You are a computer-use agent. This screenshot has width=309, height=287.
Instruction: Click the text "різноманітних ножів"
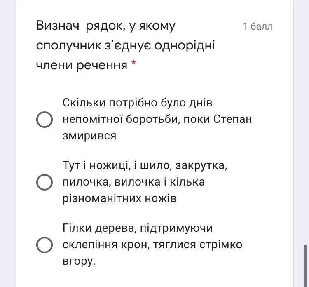coord(119,198)
